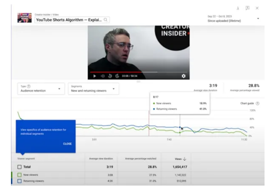Click the Returning viewers 41.0% tooltip row
Screen dimensions: 278x190
point(180,109)
